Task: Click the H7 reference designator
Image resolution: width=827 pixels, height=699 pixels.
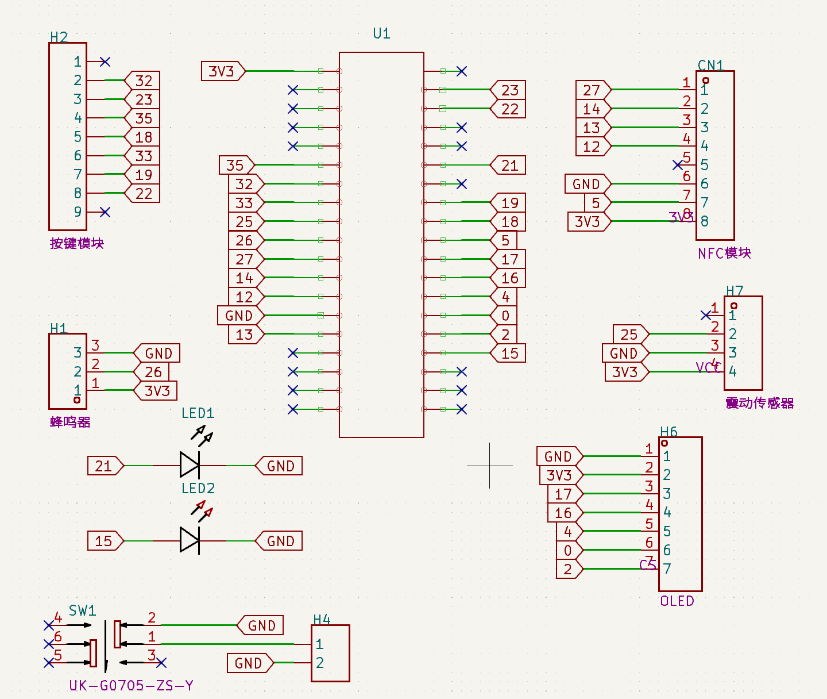Action: click(735, 290)
